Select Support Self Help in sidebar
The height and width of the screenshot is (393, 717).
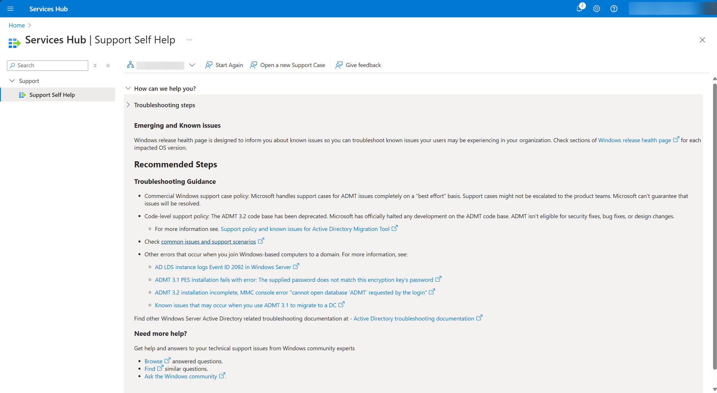(52, 94)
